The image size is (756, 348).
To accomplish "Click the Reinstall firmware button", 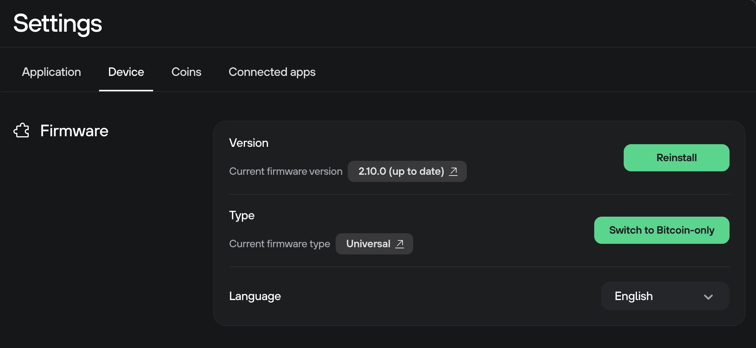I will coord(676,158).
